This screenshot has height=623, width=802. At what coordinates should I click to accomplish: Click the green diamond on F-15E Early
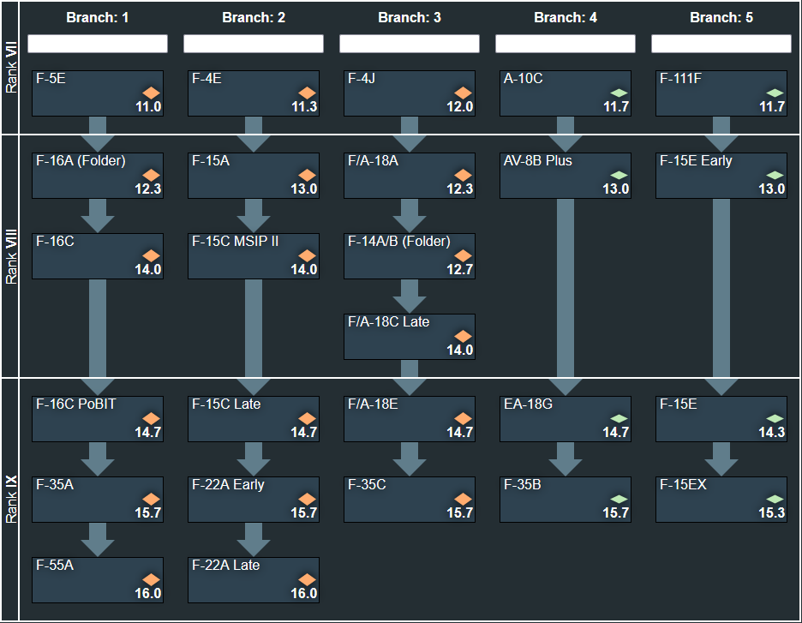pos(775,176)
